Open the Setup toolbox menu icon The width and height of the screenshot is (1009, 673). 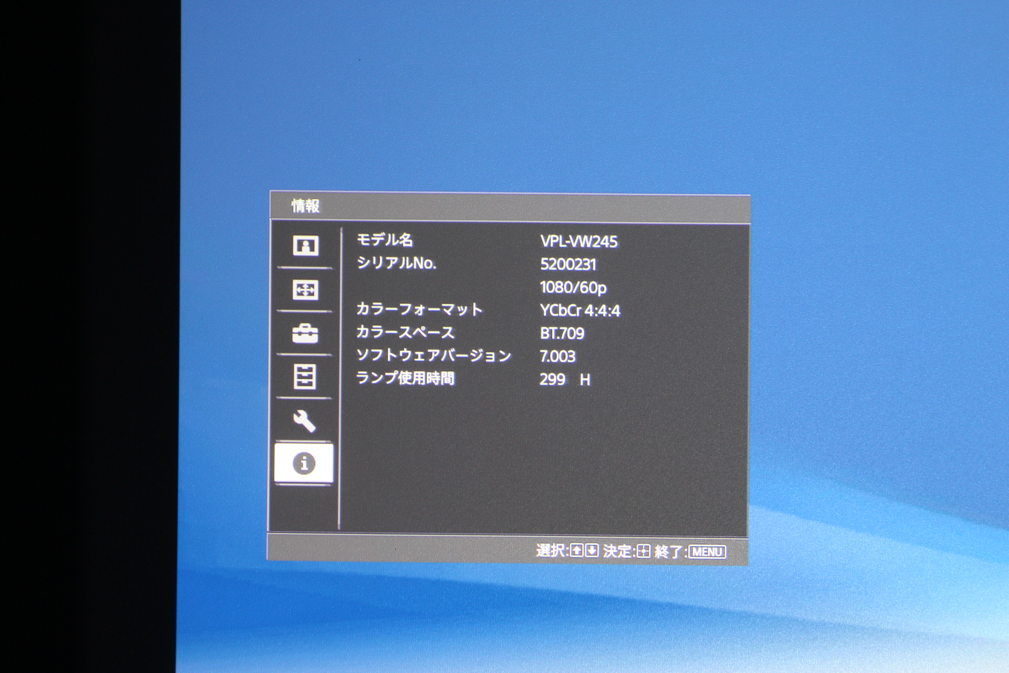click(305, 333)
